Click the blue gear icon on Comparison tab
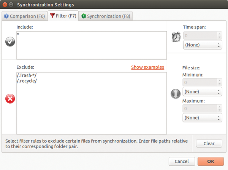The width and height of the screenshot is (228, 170). (x=6, y=16)
